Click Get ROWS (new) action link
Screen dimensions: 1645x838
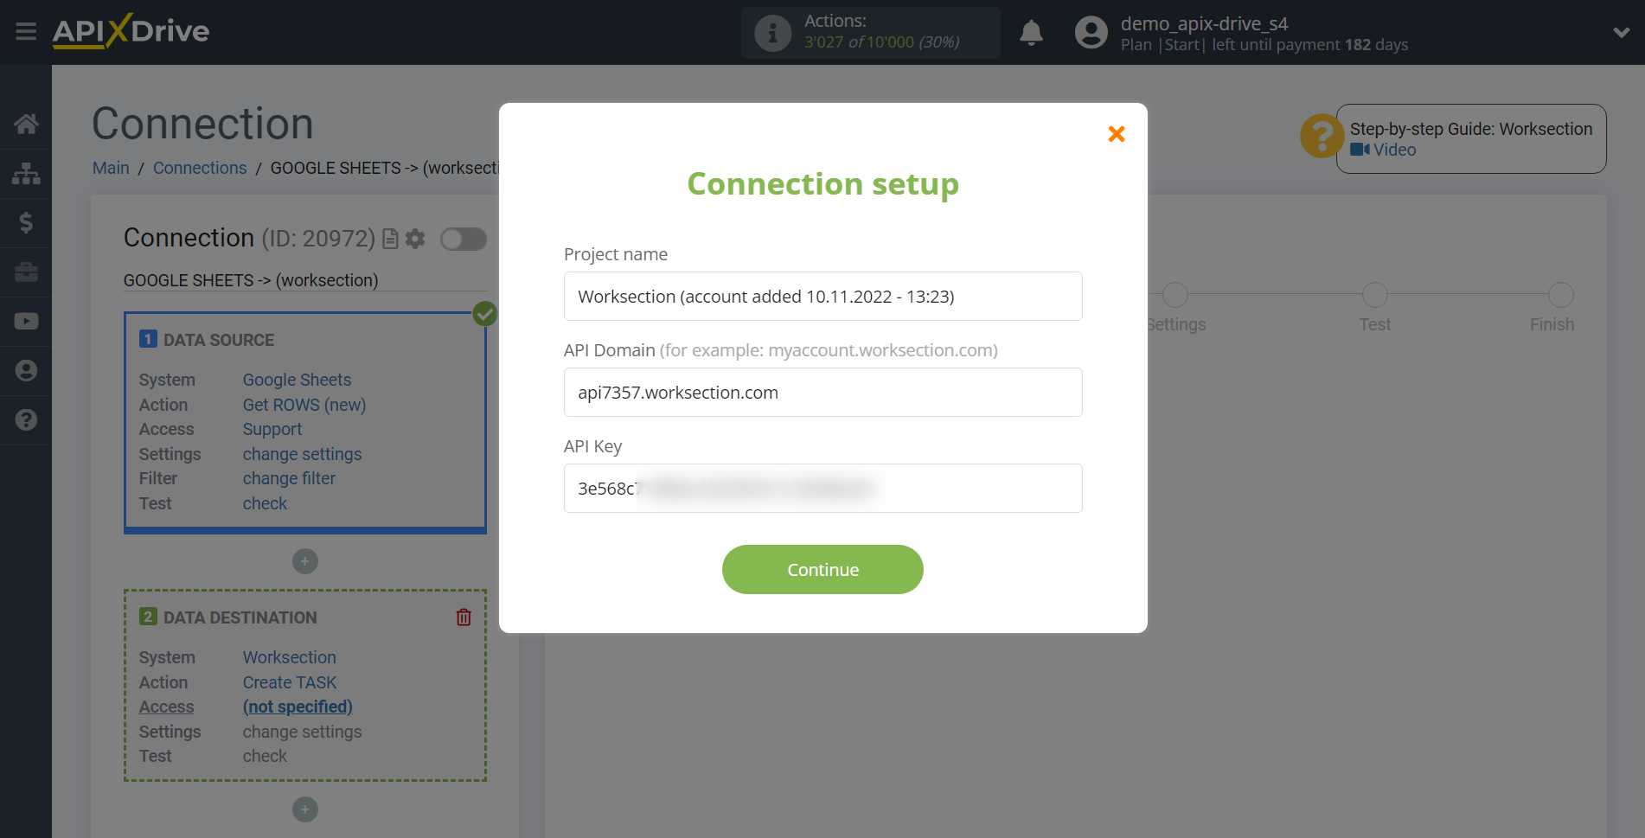click(304, 405)
